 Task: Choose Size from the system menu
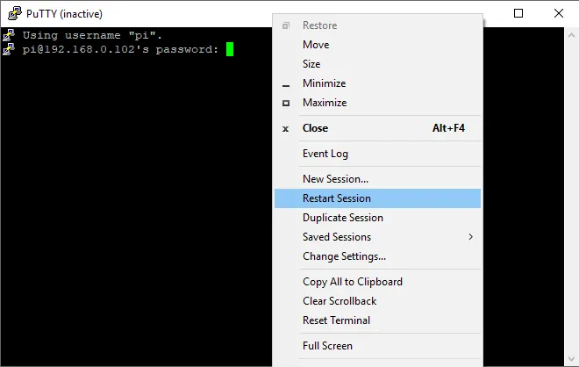[x=377, y=64]
